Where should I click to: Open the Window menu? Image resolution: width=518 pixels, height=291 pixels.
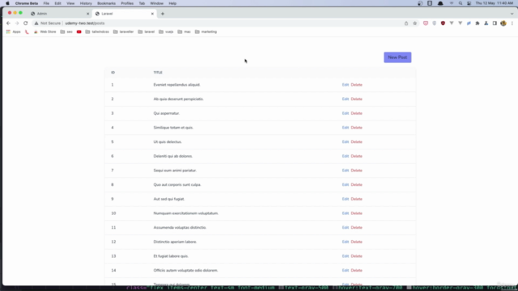click(x=156, y=3)
